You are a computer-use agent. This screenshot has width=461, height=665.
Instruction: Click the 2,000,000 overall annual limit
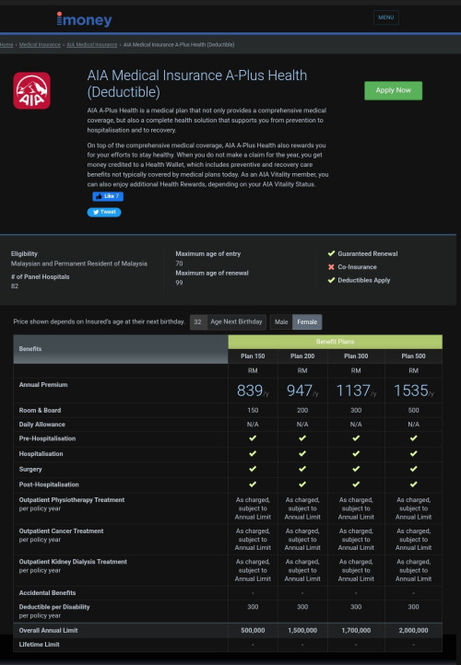coord(413,630)
